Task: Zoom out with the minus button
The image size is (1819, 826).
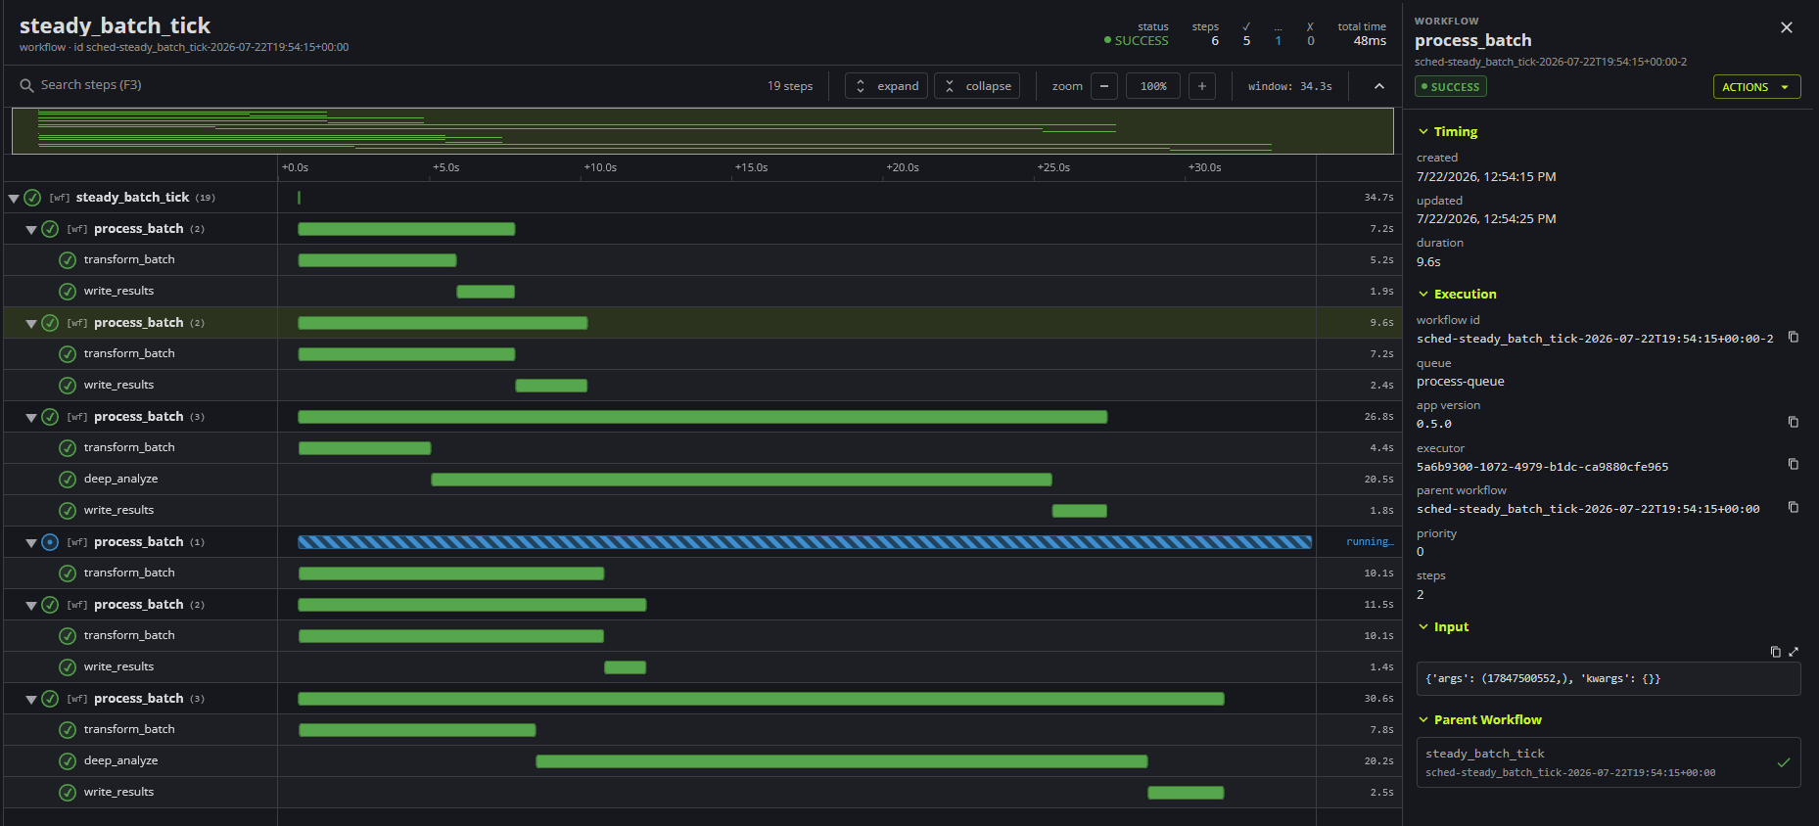Action: pyautogui.click(x=1103, y=86)
